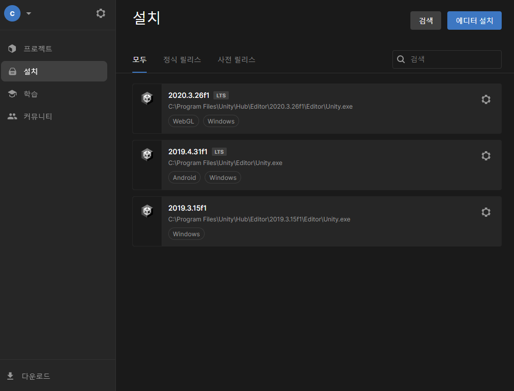
Task: Open settings gear for 2019.4.31f1
Action: 486,156
